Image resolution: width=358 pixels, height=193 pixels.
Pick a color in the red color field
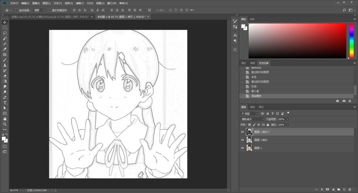297,41
